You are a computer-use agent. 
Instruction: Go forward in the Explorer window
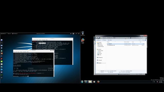[98, 38]
